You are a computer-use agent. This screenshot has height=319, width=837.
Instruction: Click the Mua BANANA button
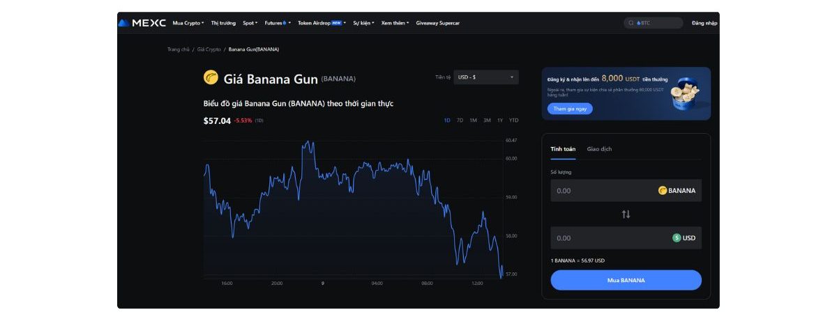click(626, 280)
